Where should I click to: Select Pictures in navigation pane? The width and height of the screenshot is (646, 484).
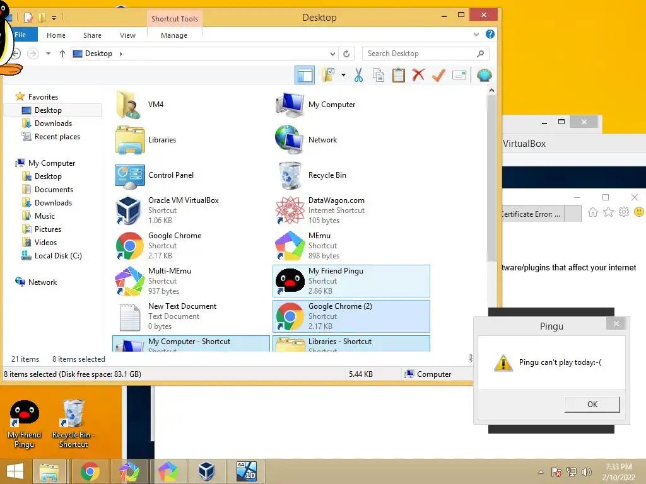coord(48,229)
